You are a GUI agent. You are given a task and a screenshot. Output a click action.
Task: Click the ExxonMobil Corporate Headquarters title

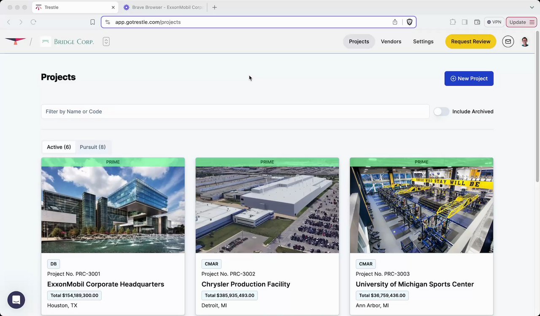pyautogui.click(x=105, y=284)
